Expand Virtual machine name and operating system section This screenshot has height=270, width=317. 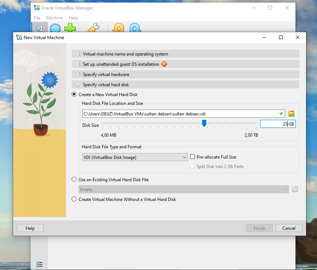185,54
